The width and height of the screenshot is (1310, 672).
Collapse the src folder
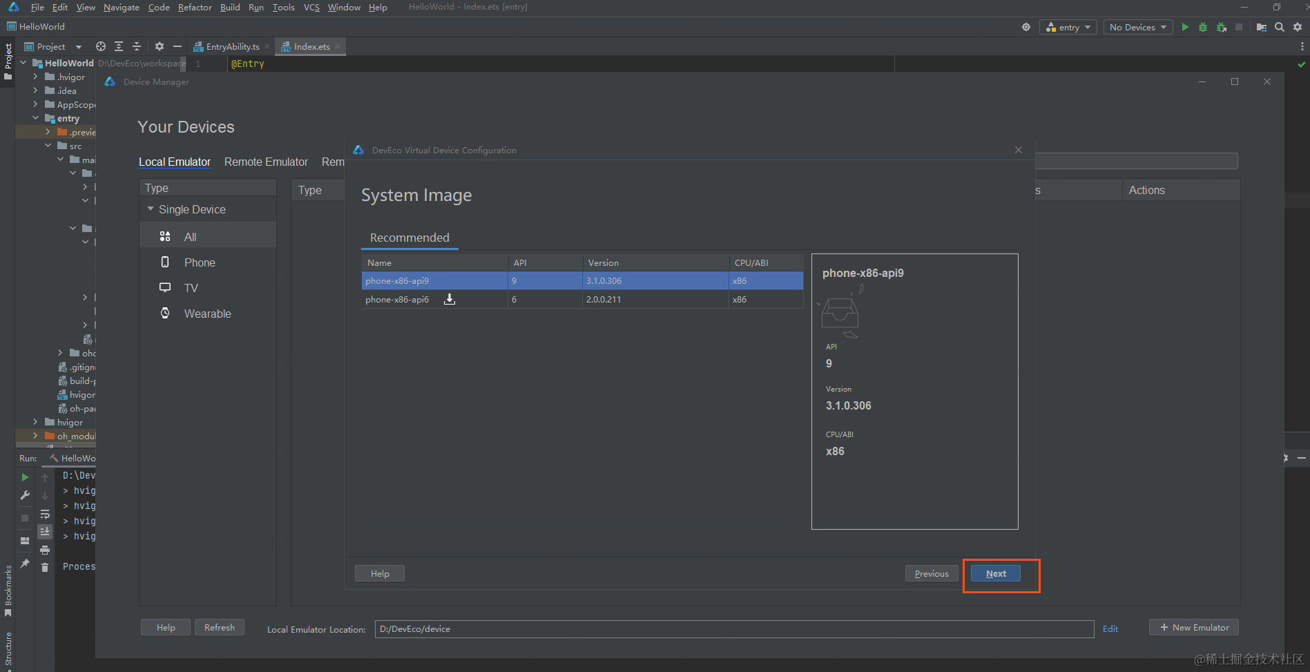(48, 146)
